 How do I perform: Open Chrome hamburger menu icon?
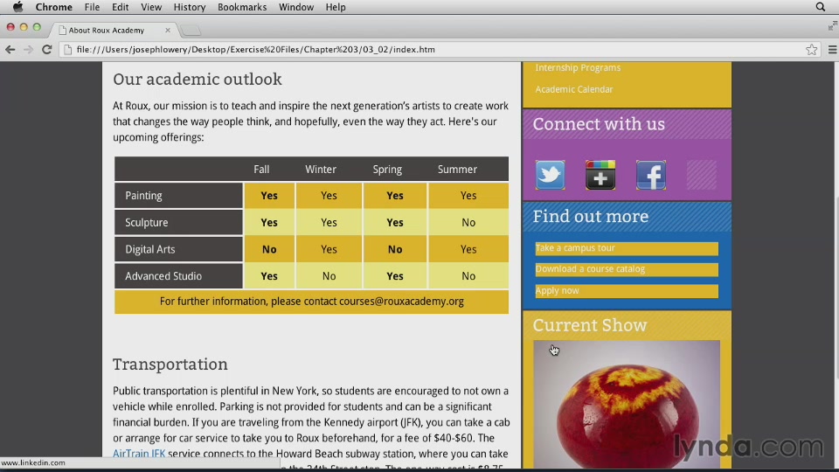pos(832,49)
